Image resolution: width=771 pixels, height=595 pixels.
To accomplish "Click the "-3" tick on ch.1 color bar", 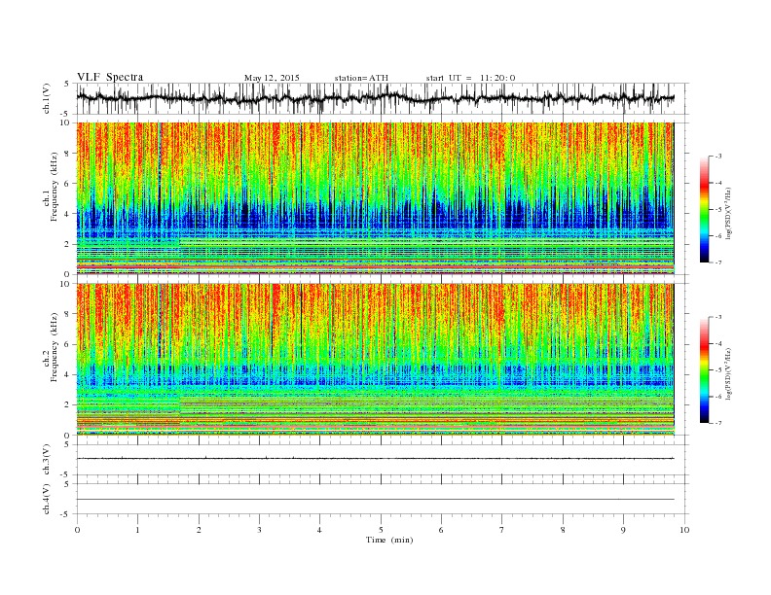I will (718, 157).
